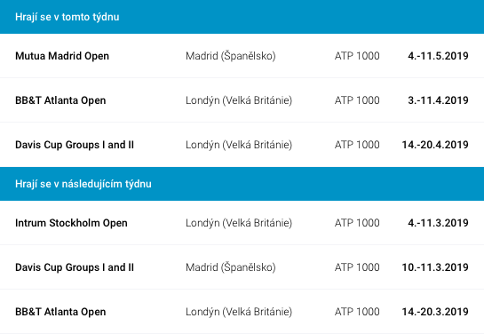
Task: Click Madrid (Španělsko) in Mutua Madrid Open row
Action: click(231, 56)
